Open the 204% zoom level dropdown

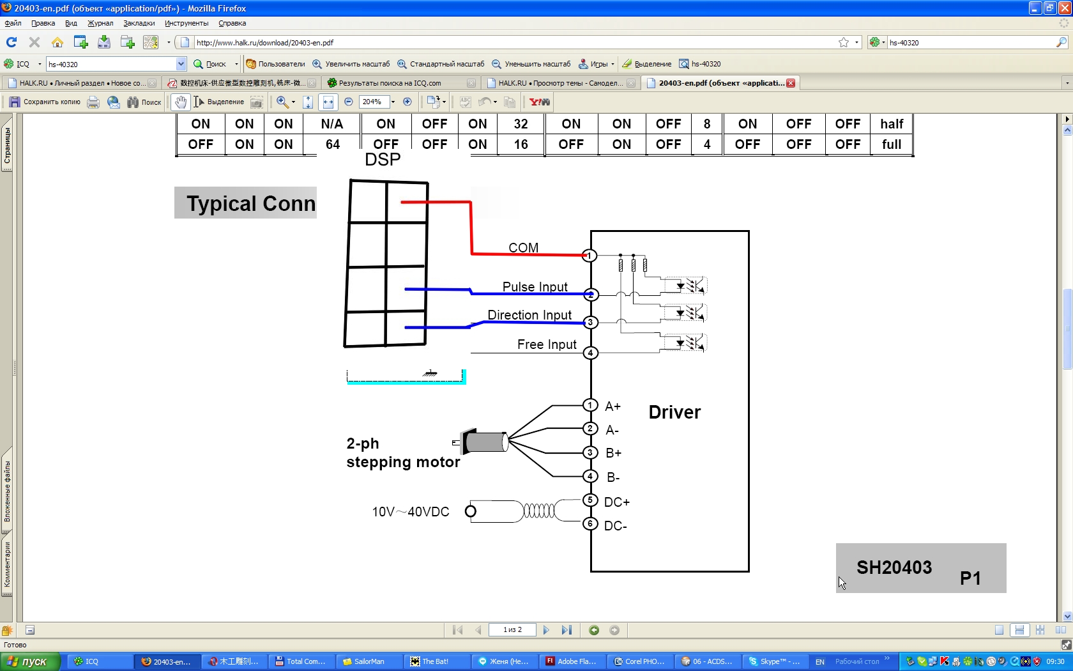[393, 102]
